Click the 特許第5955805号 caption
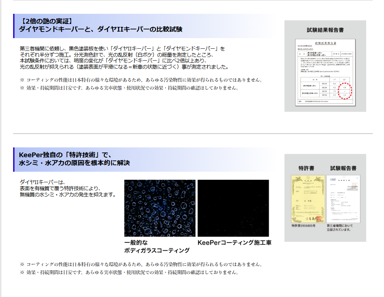Image resolution: width=384 pixels, height=297 pixels. (x=303, y=226)
